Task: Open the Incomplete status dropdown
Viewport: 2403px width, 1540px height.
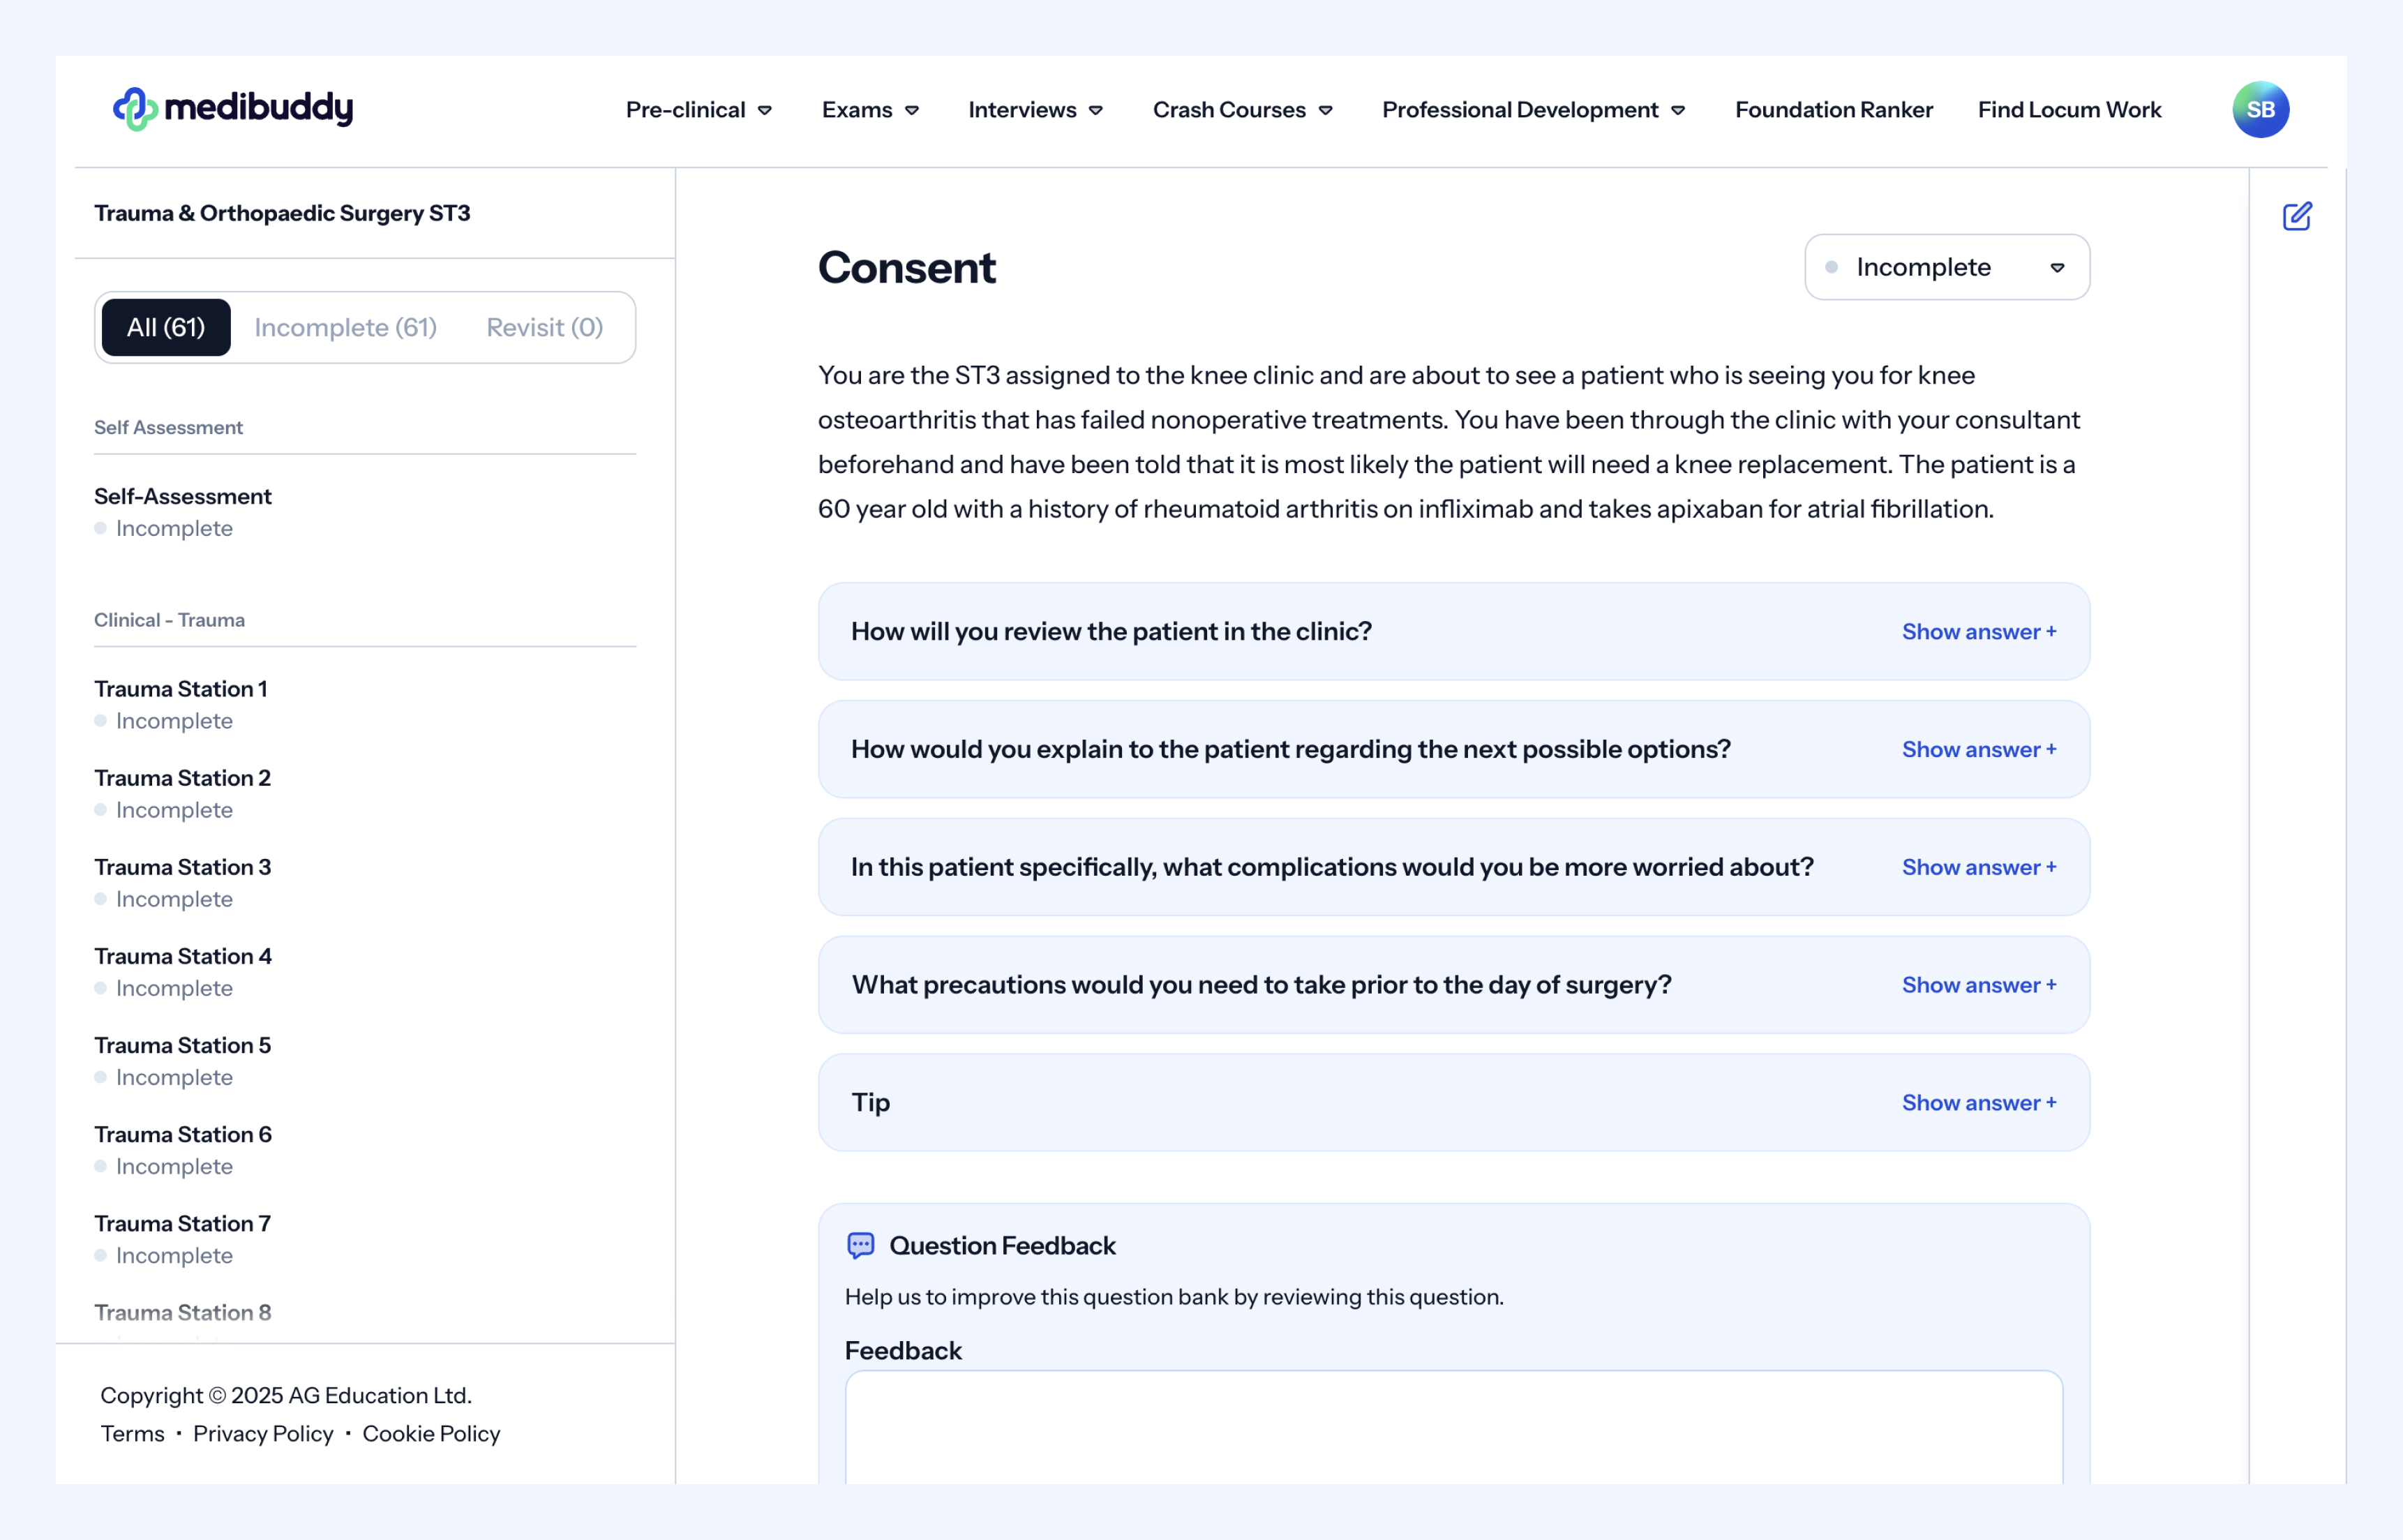Action: 1945,267
